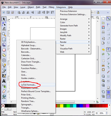Expand the Arrange submenu

click(73, 19)
